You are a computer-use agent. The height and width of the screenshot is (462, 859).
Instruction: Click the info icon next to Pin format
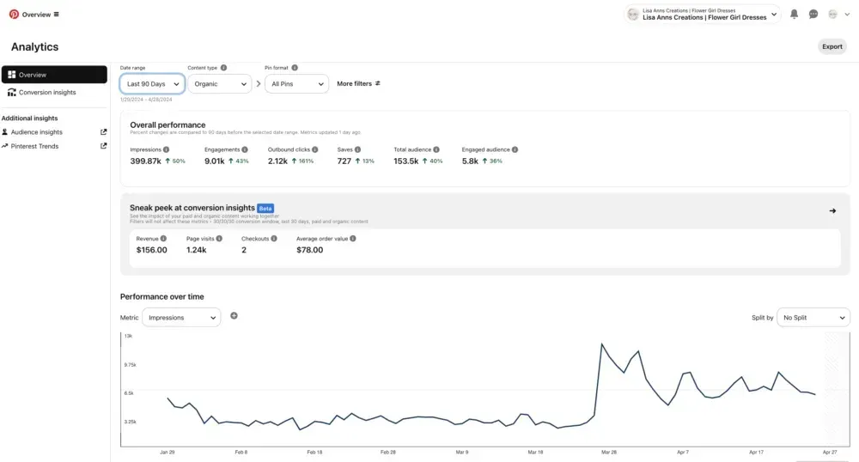pyautogui.click(x=295, y=68)
